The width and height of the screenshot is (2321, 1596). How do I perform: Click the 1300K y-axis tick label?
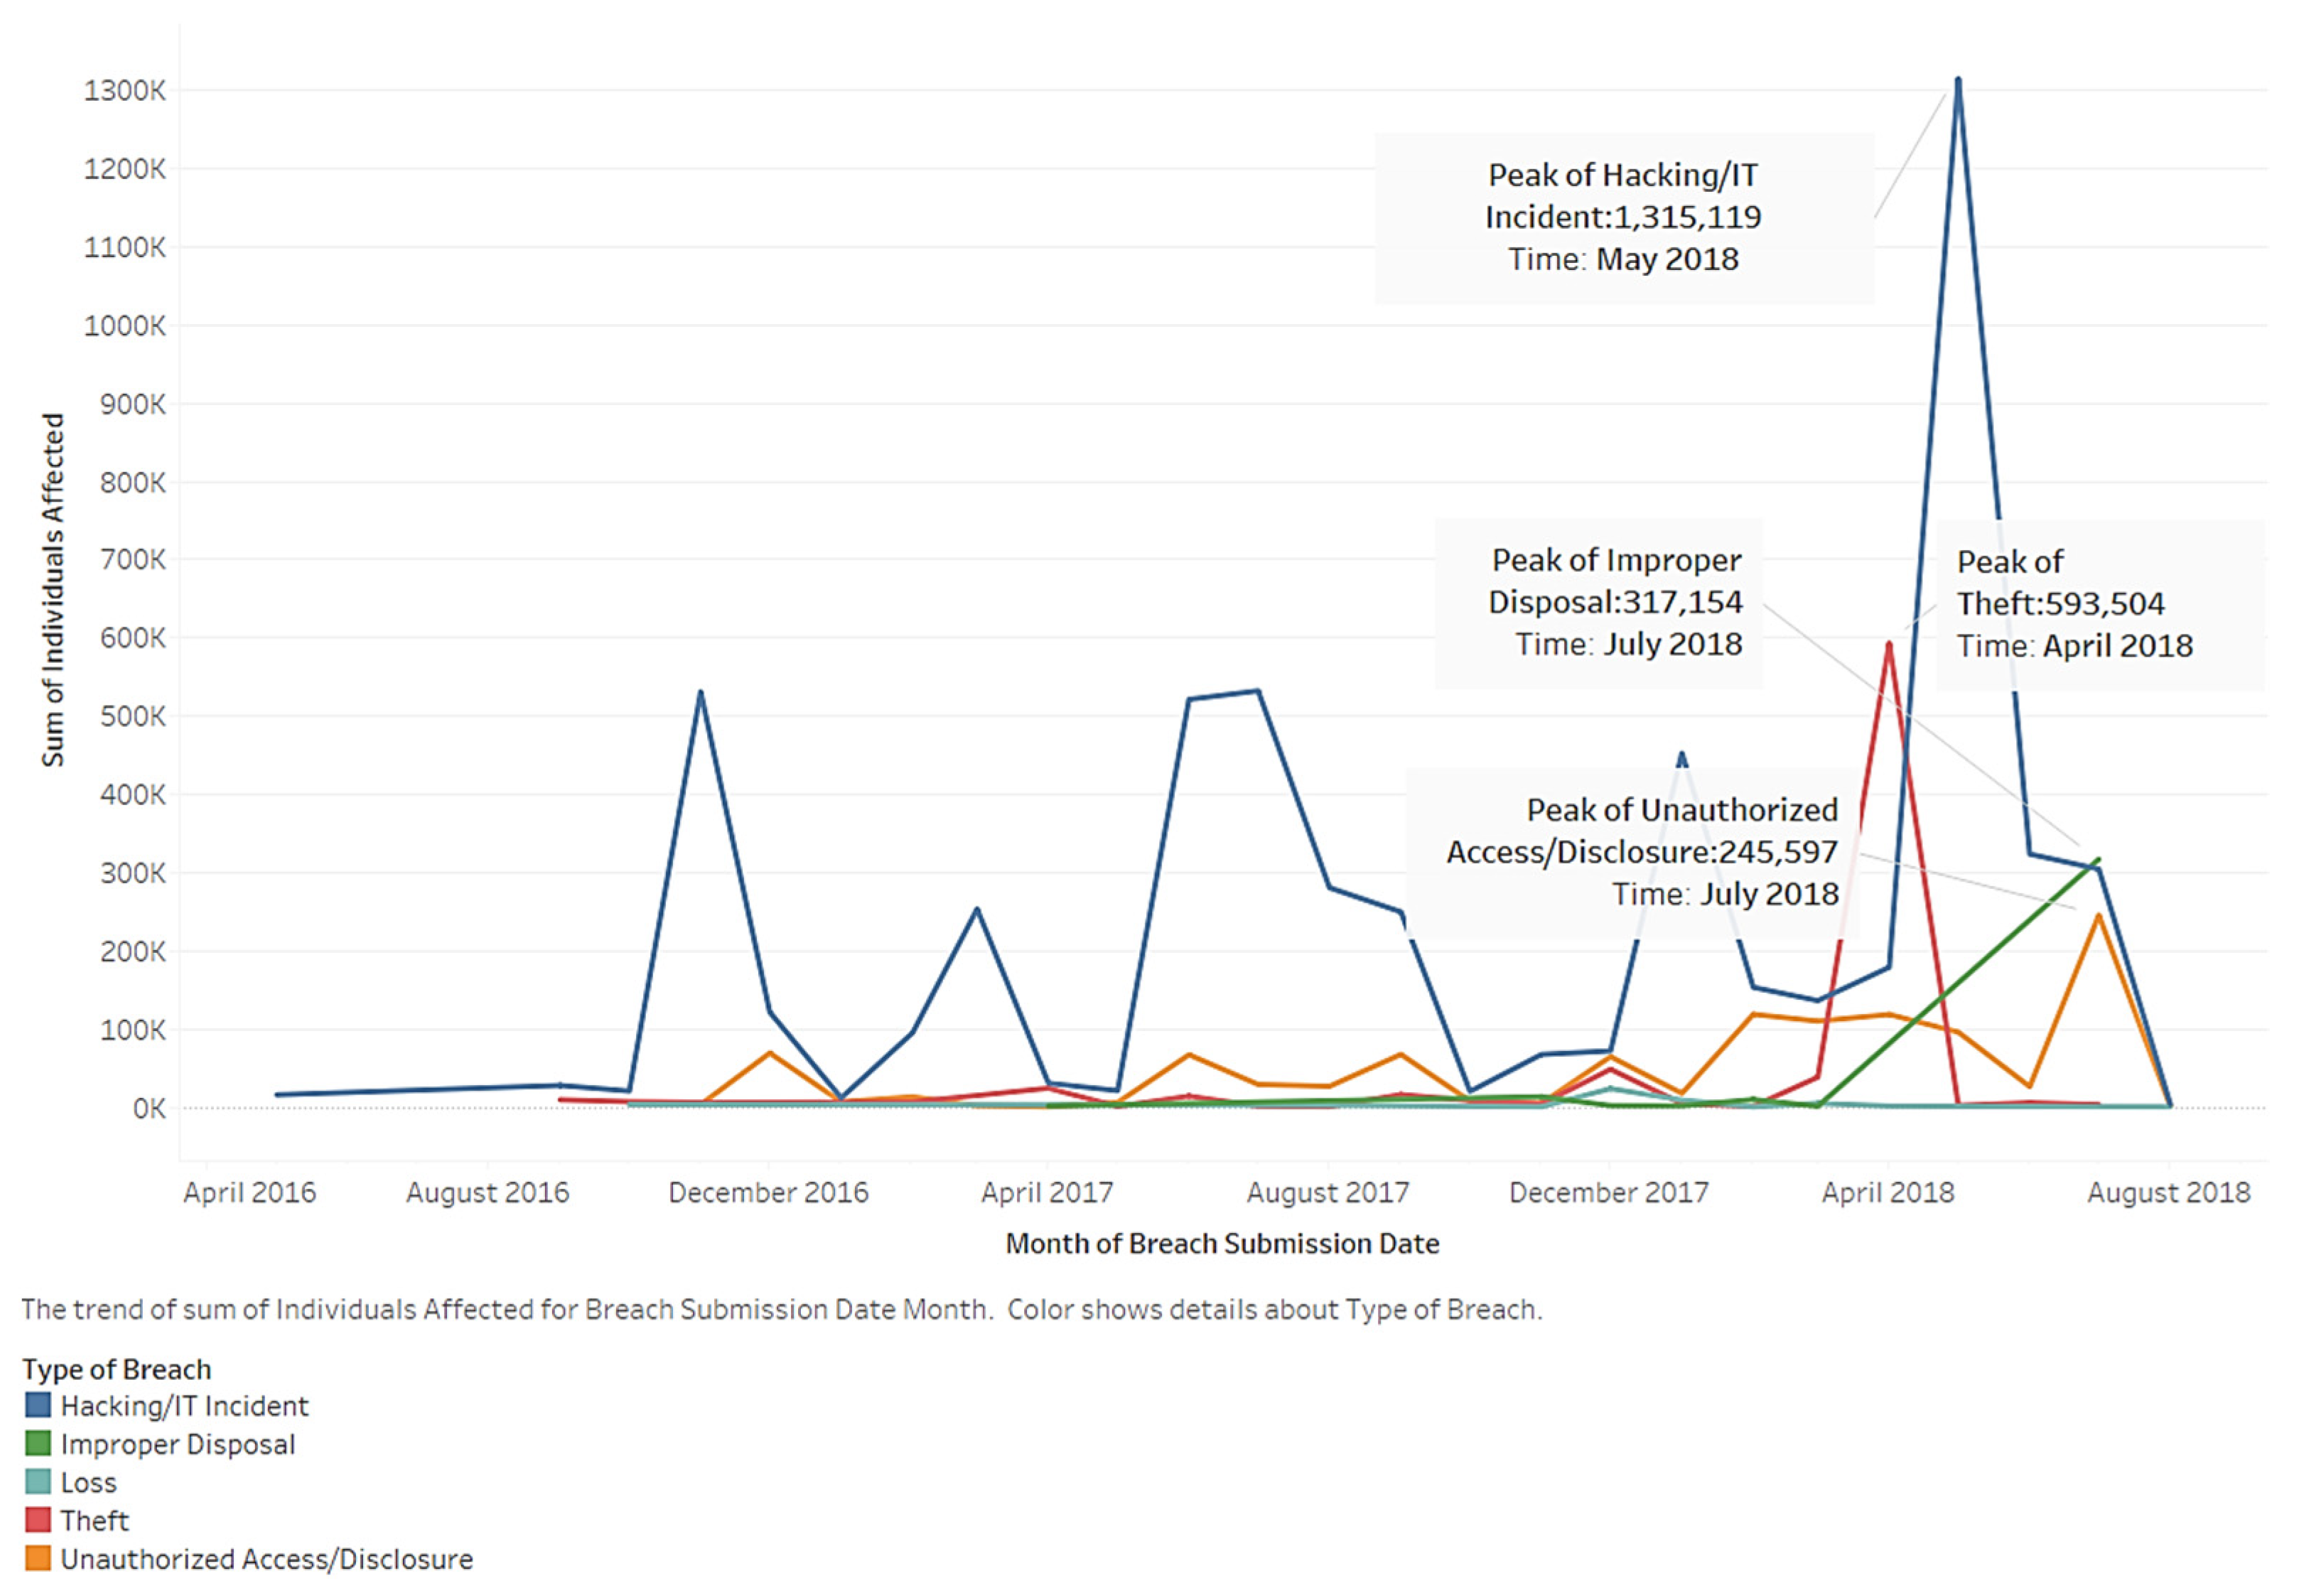pyautogui.click(x=124, y=91)
